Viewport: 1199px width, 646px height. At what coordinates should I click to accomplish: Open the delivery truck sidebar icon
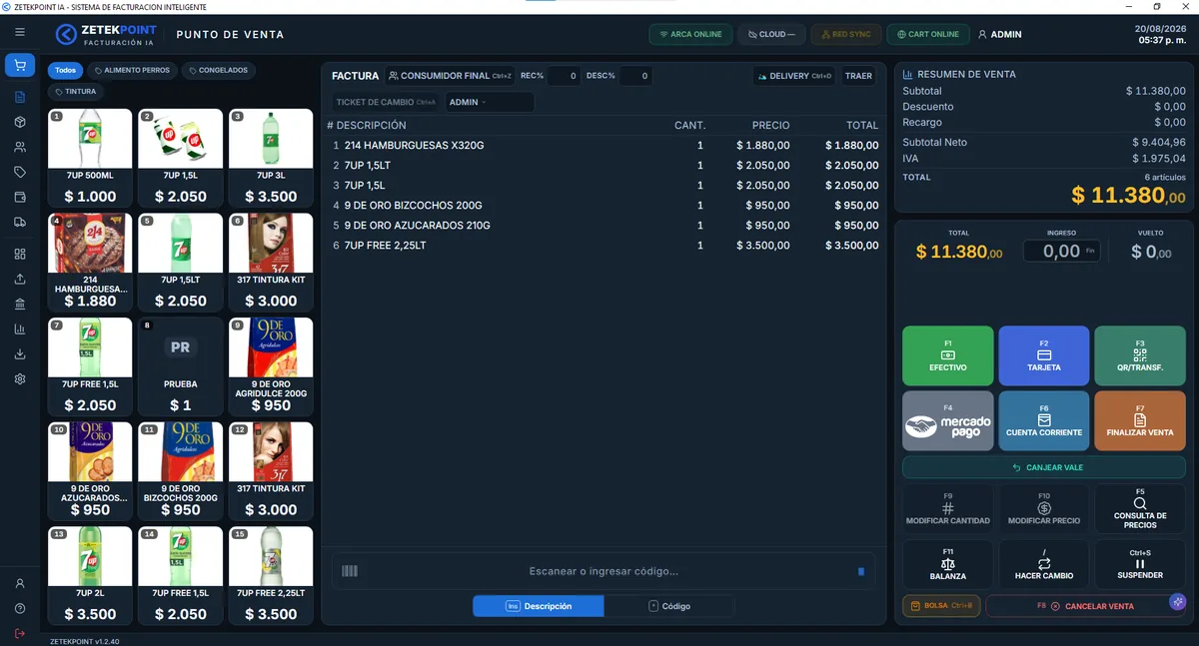tap(20, 222)
